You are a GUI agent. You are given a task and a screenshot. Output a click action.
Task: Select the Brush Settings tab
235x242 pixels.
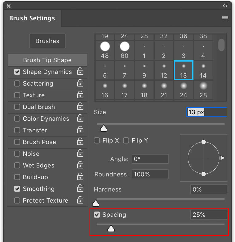32,18
